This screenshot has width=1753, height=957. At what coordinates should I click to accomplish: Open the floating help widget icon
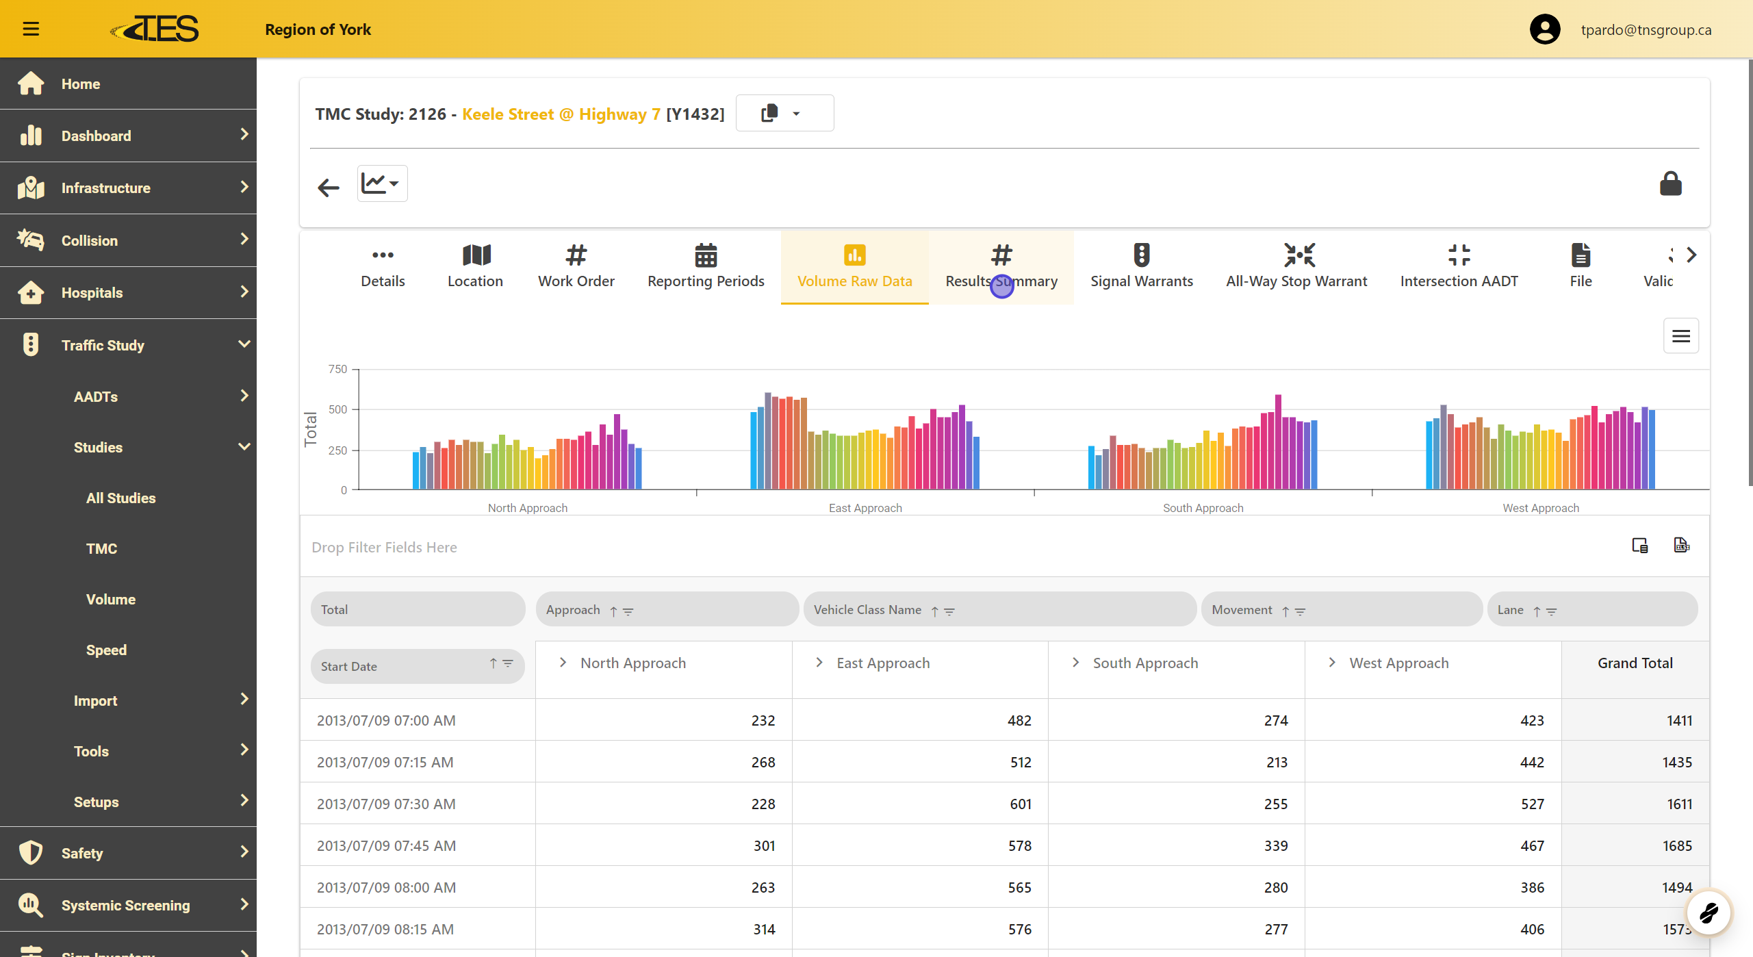click(1708, 913)
